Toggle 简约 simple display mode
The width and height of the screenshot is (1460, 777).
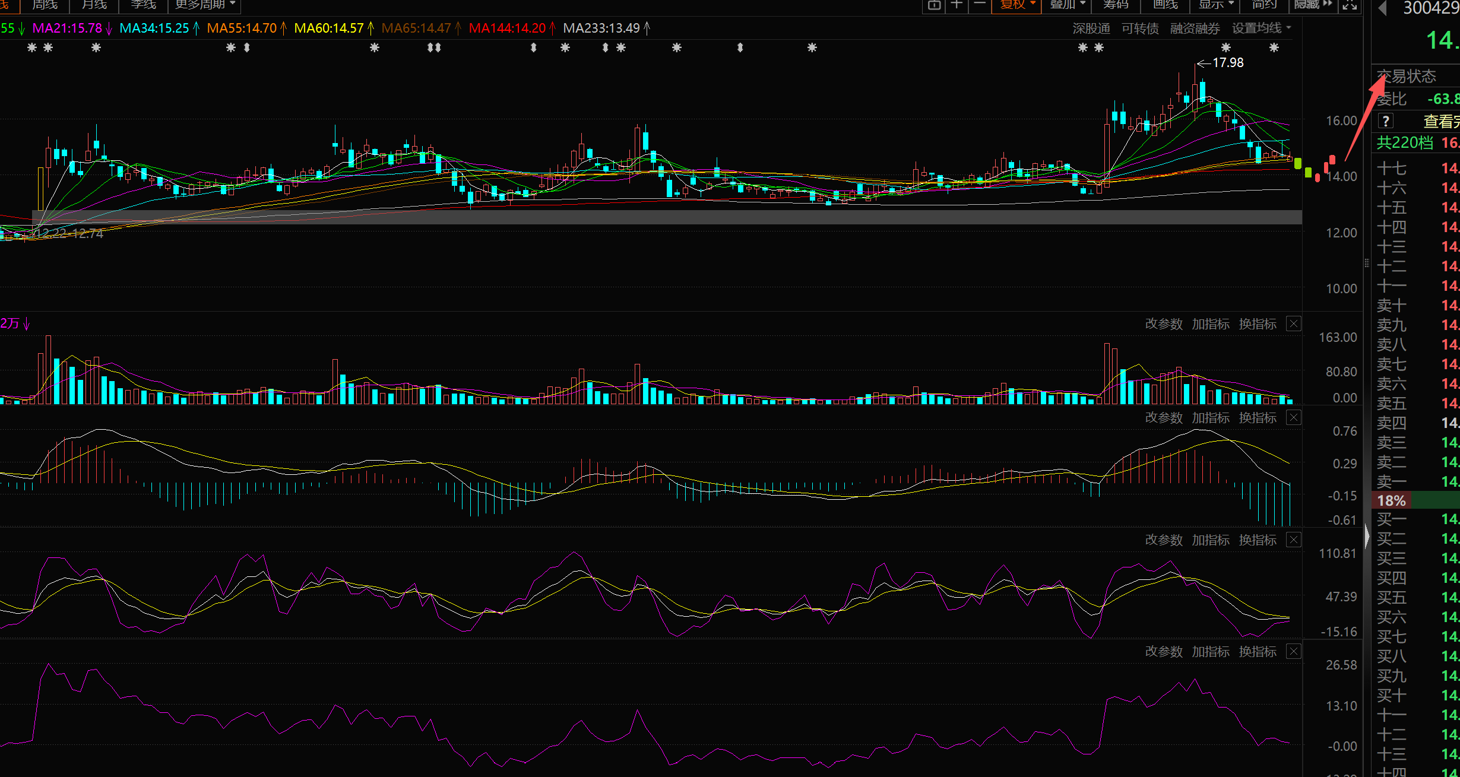1263,5
